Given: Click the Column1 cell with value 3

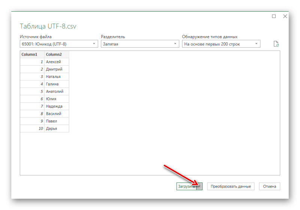Looking at the screenshot, I should [32, 76].
